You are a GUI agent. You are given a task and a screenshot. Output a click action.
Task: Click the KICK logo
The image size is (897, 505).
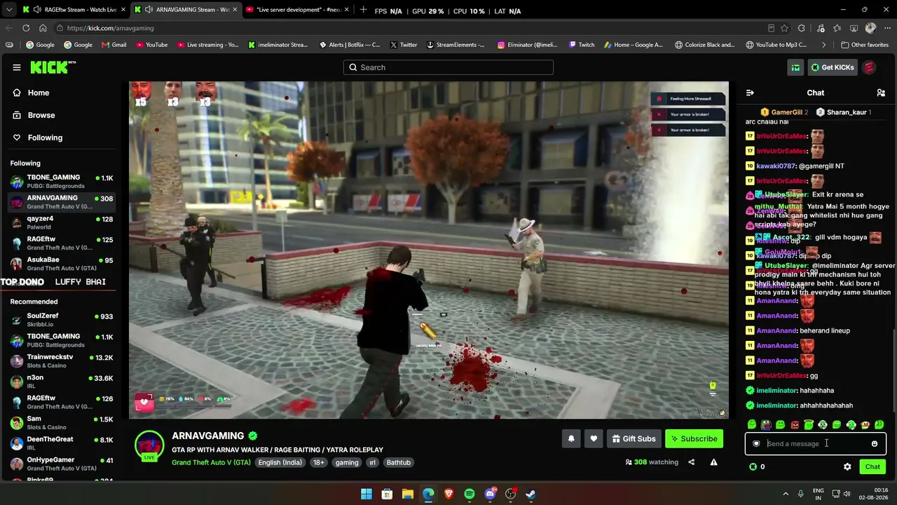click(53, 67)
